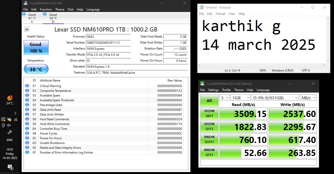This screenshot has width=334, height=174.
Task: Click the display tray icon with orange dot
Action: click(3, 119)
